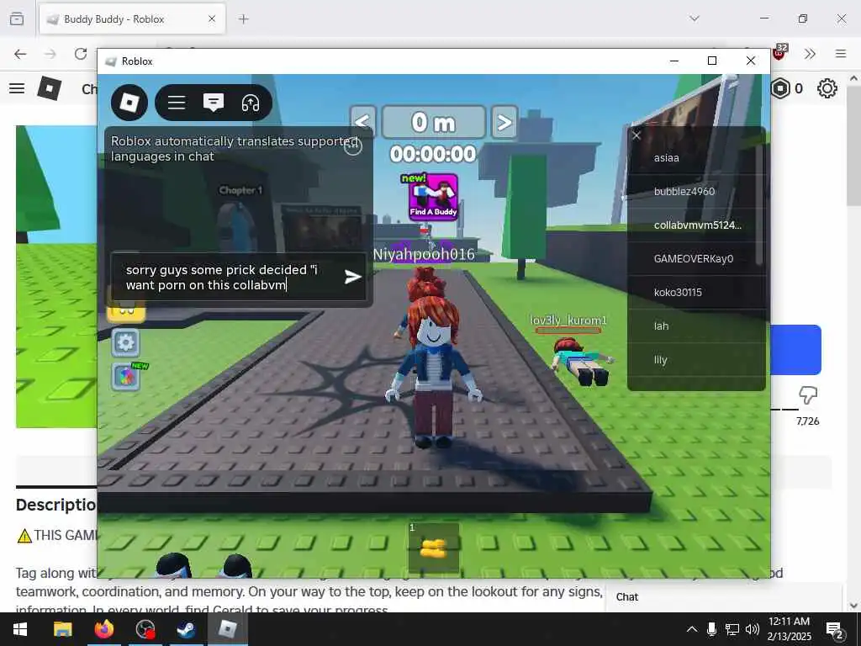Image resolution: width=861 pixels, height=646 pixels.
Task: Open Firefox list all tabs dropdown
Action: pyautogui.click(x=694, y=19)
